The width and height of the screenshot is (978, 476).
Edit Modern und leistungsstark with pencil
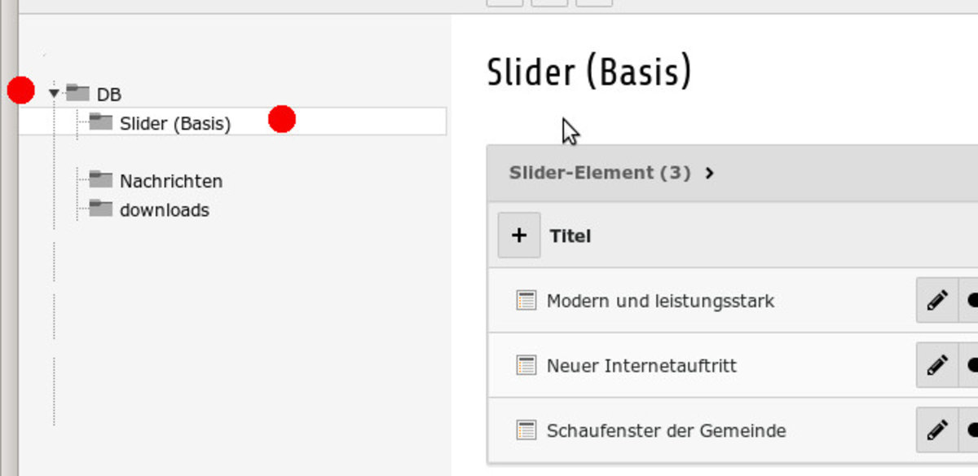[937, 300]
